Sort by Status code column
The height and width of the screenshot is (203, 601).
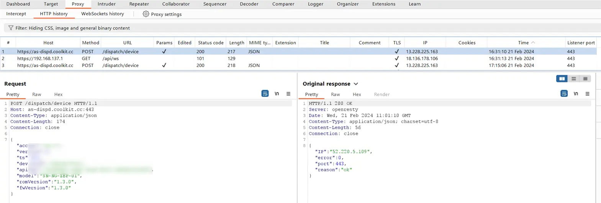[211, 43]
